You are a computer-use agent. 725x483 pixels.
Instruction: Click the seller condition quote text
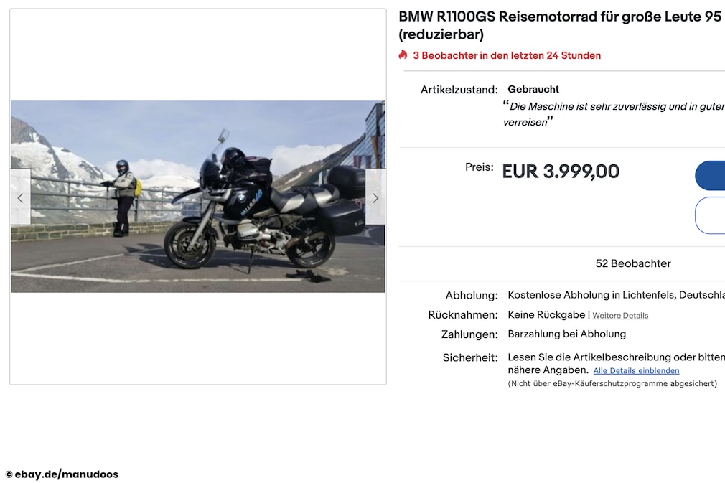point(614,114)
